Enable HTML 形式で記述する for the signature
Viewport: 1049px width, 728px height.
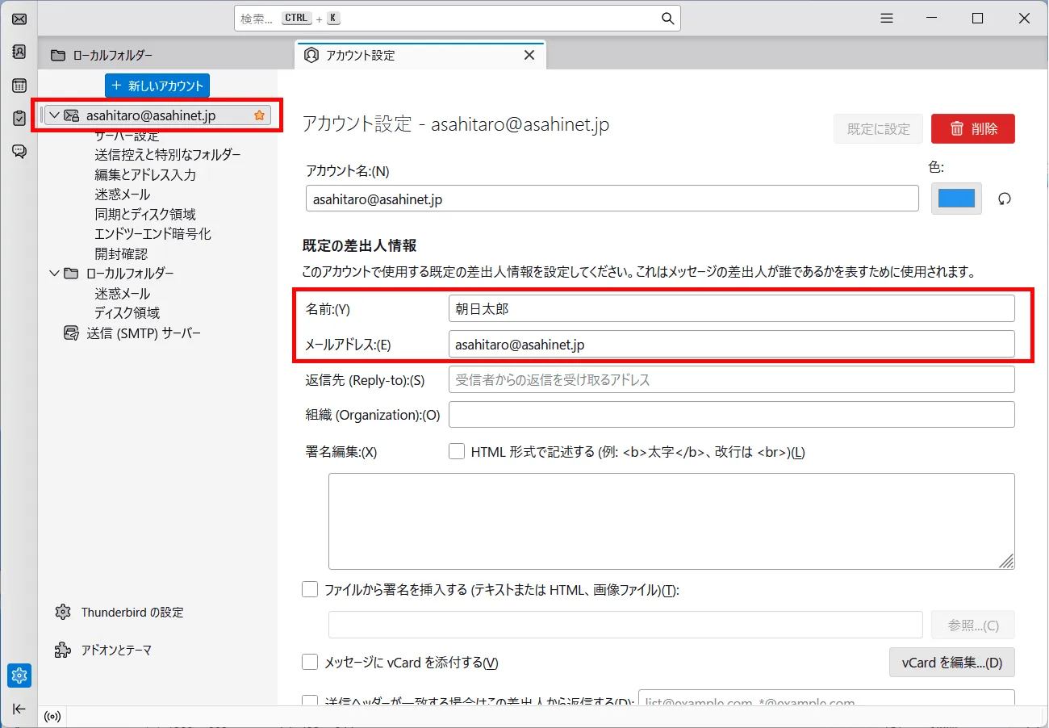(457, 451)
